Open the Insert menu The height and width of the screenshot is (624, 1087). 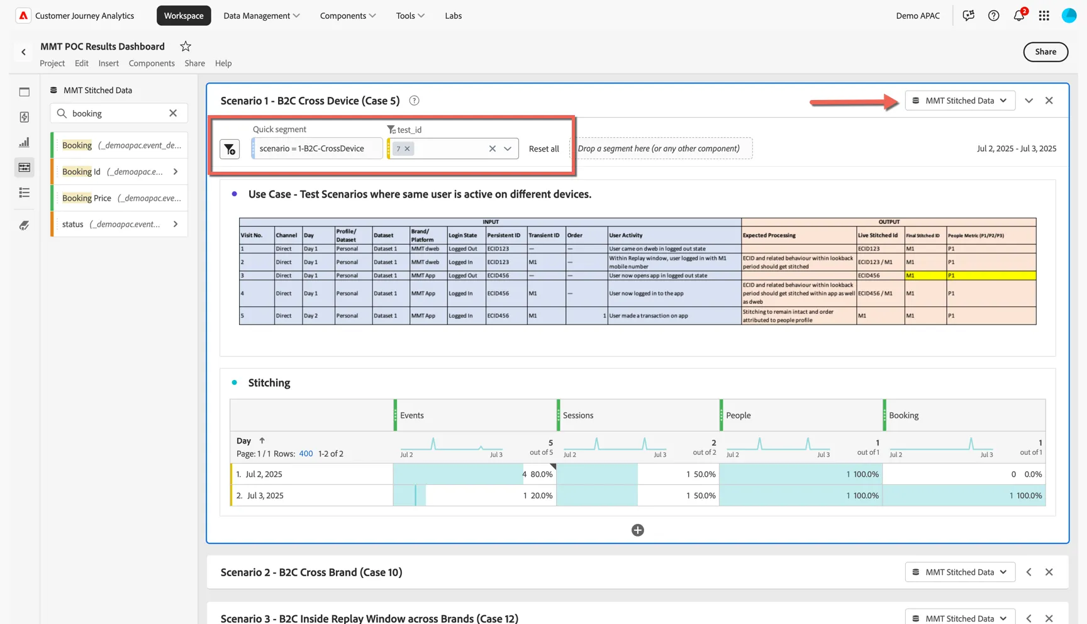(x=108, y=64)
